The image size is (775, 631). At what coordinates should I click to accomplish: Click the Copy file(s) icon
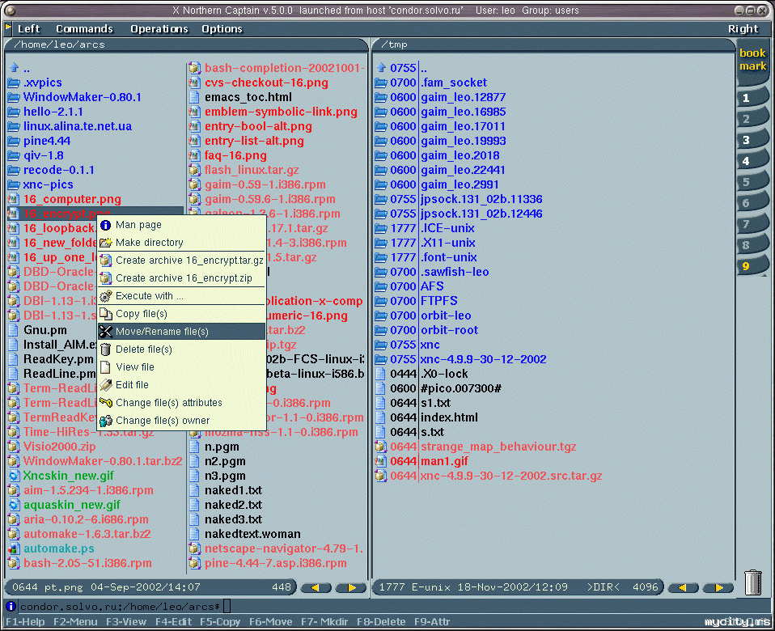click(105, 314)
